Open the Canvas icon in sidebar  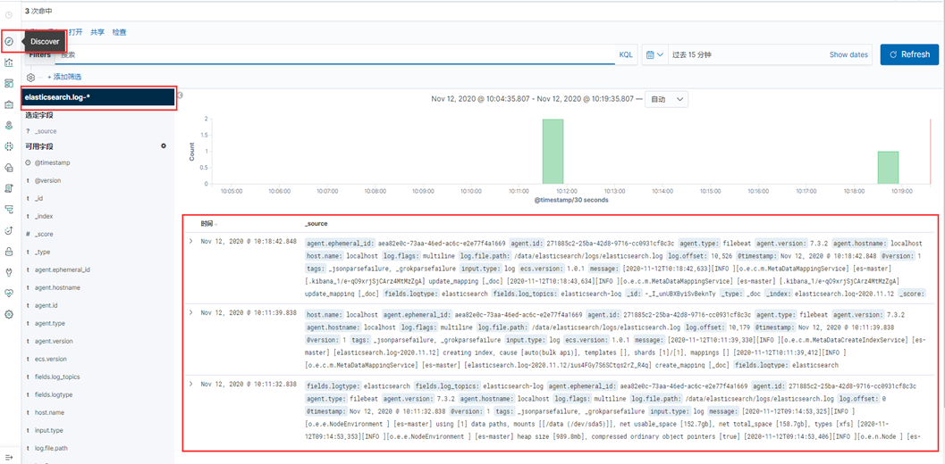[x=9, y=104]
